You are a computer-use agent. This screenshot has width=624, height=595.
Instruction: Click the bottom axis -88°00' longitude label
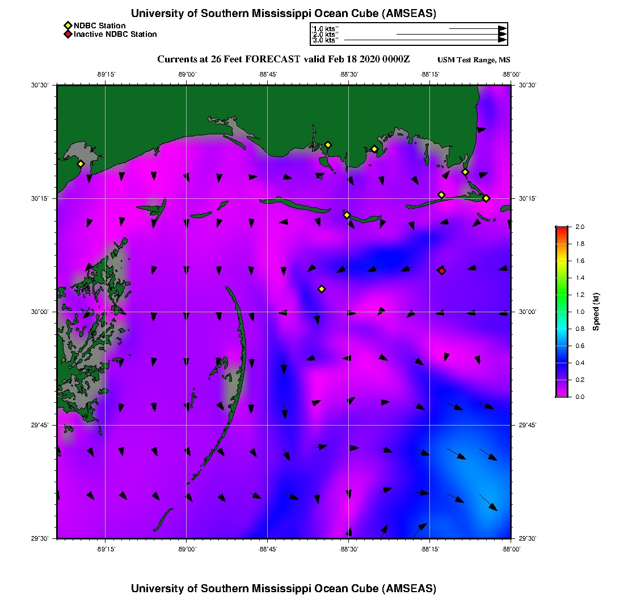pyautogui.click(x=511, y=549)
